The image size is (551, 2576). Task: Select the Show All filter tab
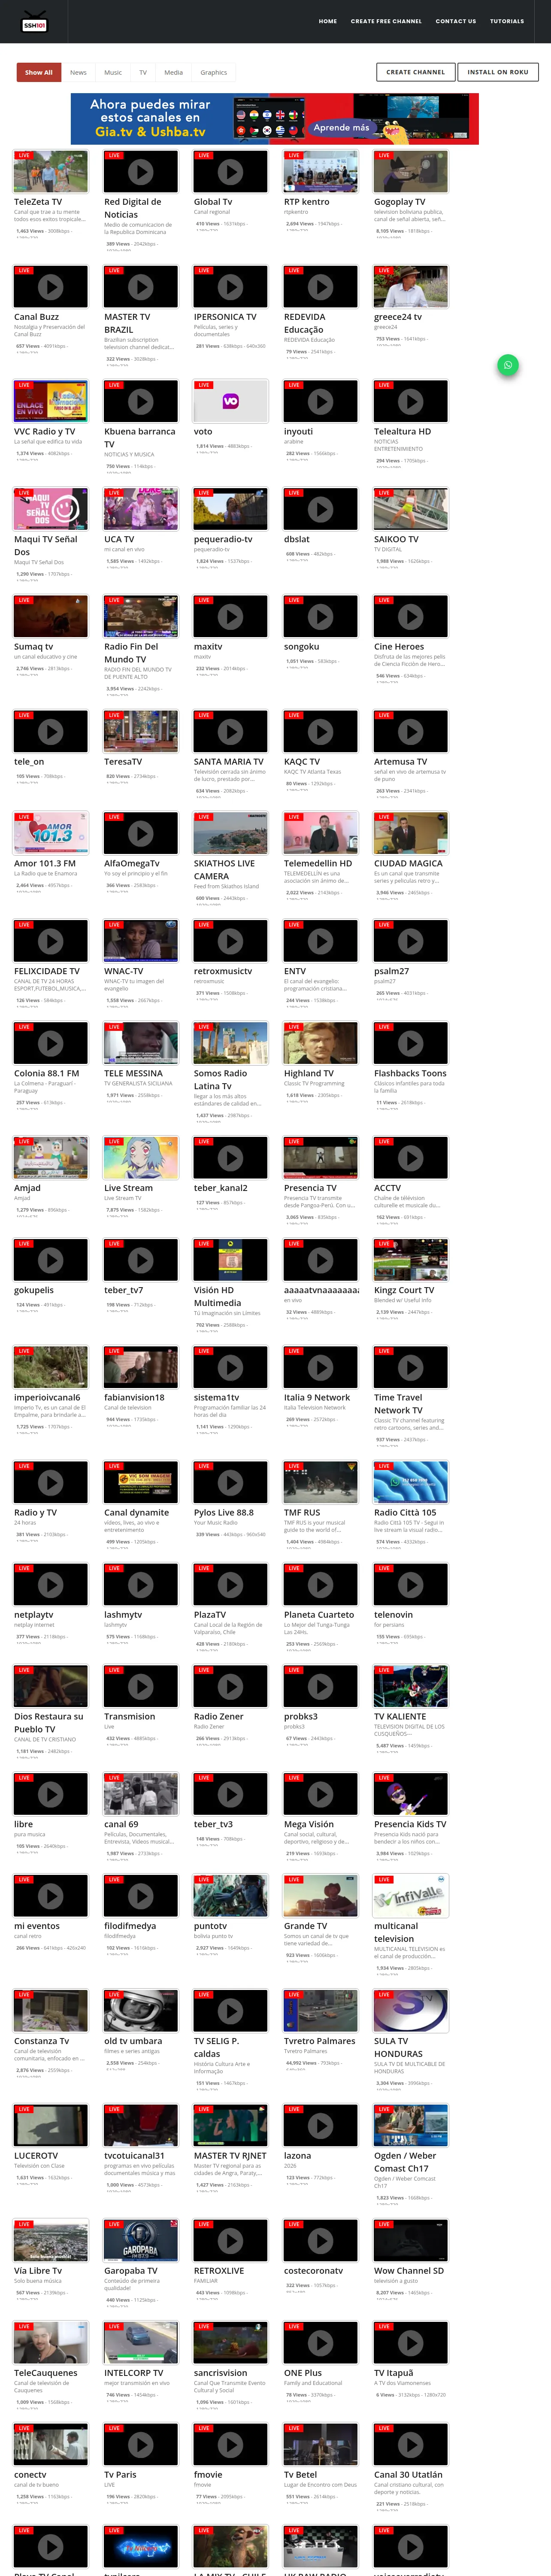[x=39, y=72]
